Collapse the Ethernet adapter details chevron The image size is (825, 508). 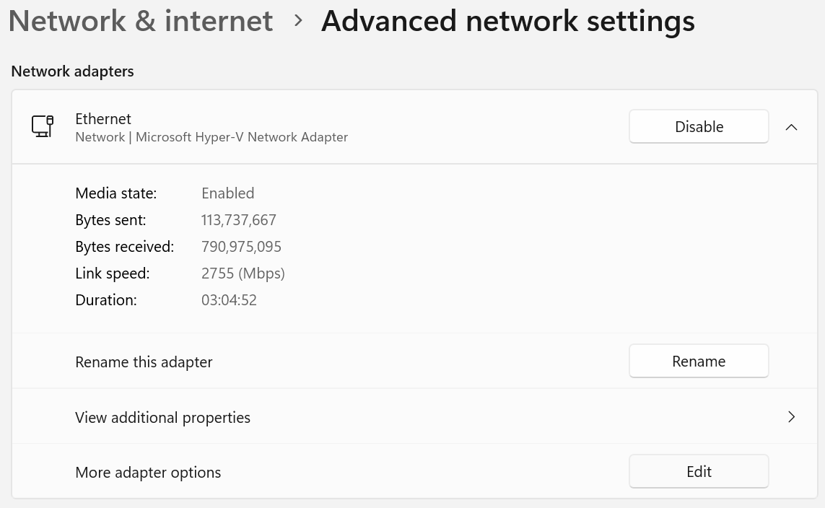[791, 127]
